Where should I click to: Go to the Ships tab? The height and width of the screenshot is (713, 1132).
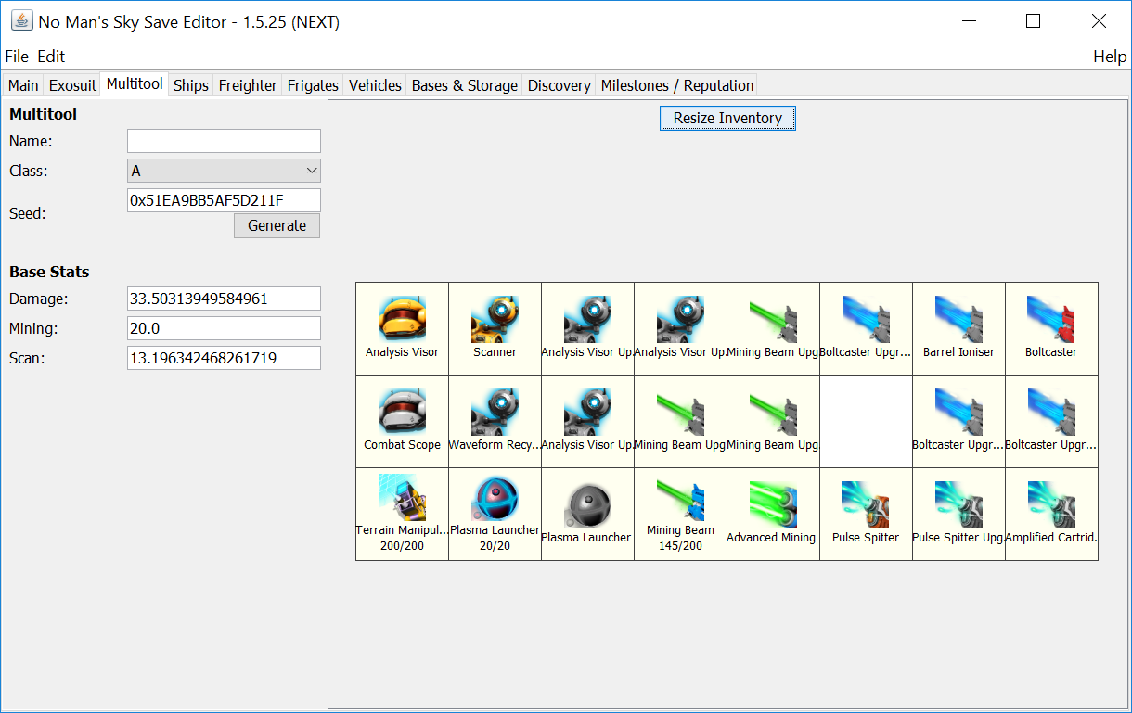[190, 85]
